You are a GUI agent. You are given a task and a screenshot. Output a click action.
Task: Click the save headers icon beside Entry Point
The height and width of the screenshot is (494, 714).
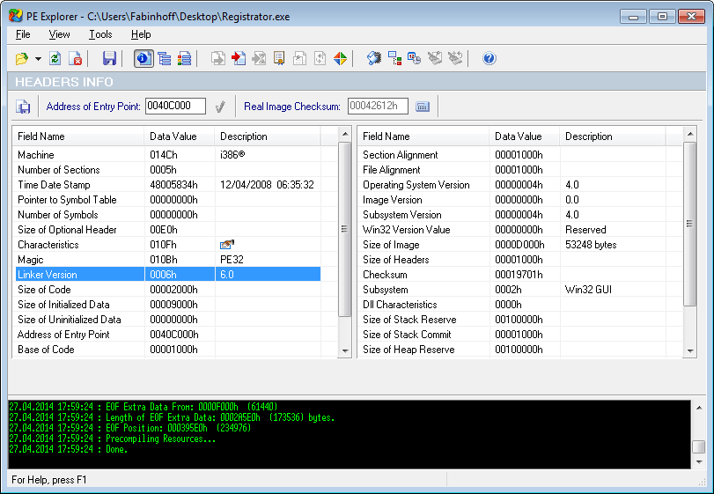click(x=23, y=107)
